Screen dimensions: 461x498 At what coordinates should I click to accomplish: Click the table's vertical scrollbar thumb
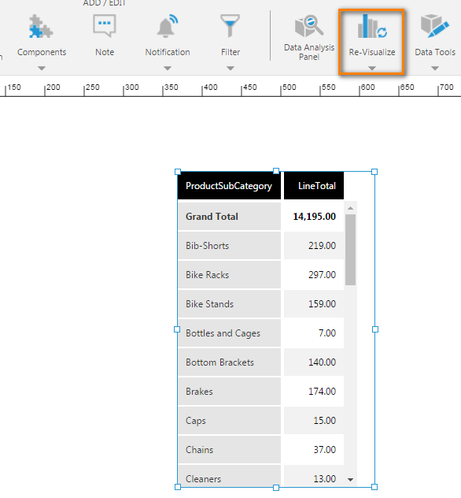pos(350,250)
